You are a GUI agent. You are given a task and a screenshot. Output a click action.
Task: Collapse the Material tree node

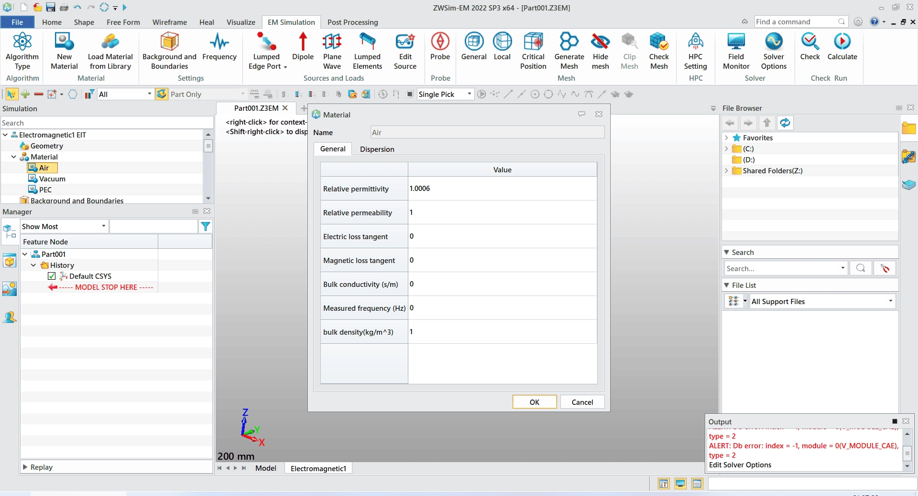pos(14,157)
